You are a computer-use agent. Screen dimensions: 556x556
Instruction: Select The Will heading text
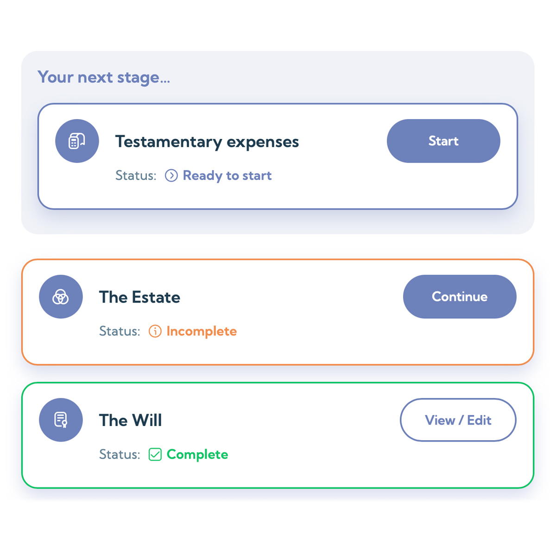click(131, 420)
